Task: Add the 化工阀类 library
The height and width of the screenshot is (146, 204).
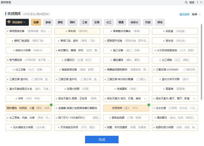Action: coord(175,60)
